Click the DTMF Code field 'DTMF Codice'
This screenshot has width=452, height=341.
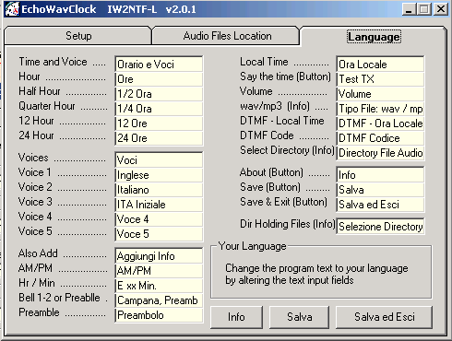tap(380, 138)
